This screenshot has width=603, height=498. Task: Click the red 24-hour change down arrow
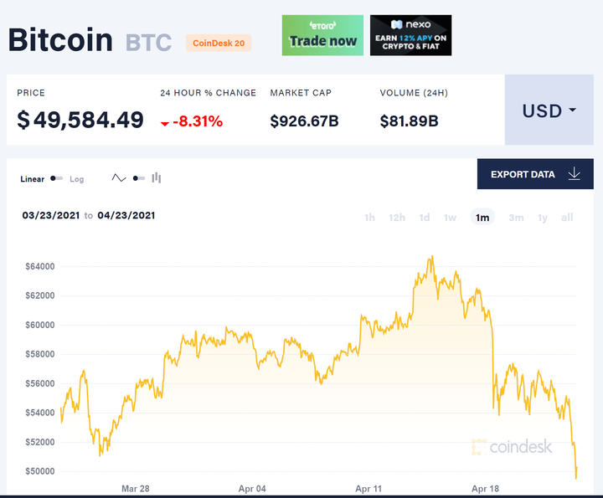[x=165, y=123]
